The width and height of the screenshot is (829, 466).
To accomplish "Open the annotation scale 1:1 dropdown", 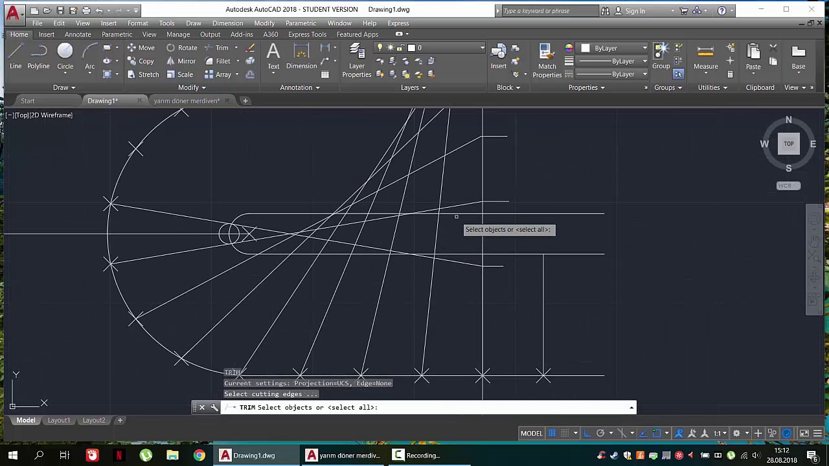I will pyautogui.click(x=720, y=433).
